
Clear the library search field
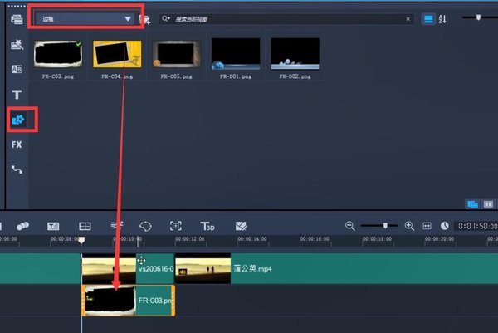408,18
